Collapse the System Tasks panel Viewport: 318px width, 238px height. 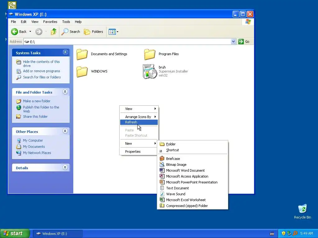click(65, 52)
